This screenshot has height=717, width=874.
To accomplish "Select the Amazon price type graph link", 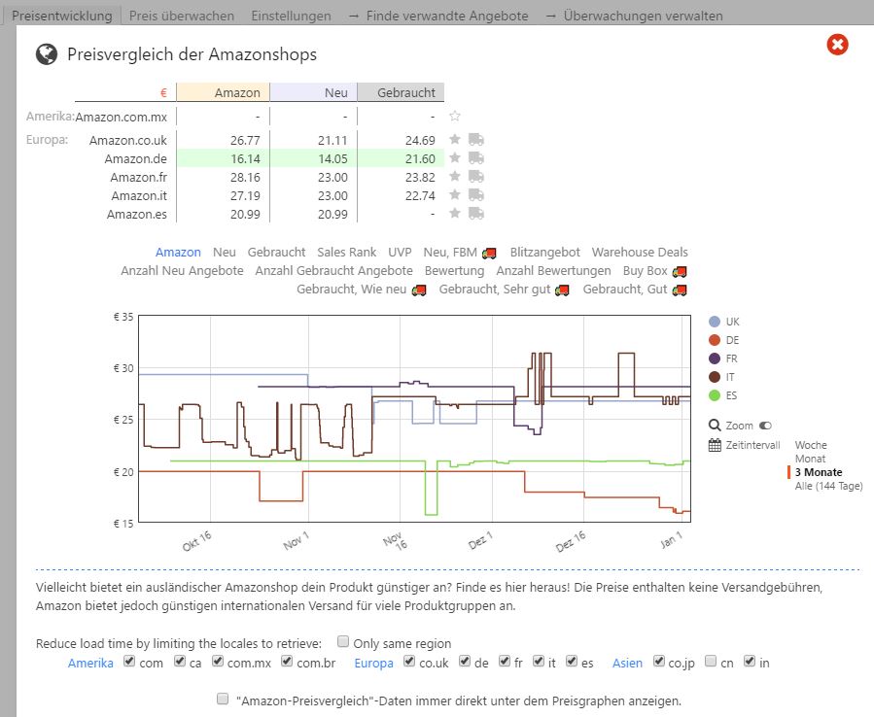I will [178, 253].
